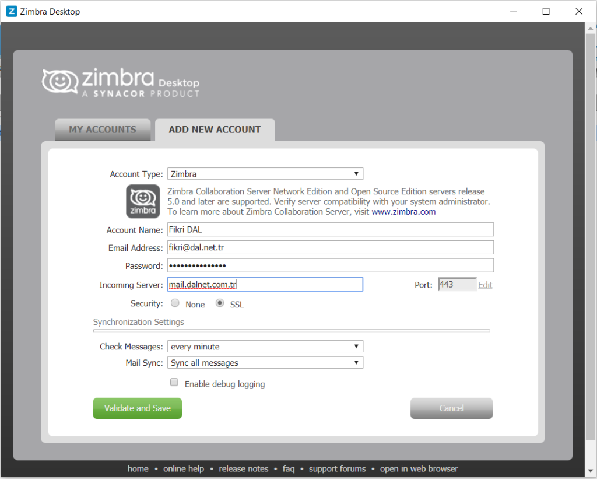The height and width of the screenshot is (479, 597).
Task: Switch to the Add New Account tab
Action: pyautogui.click(x=215, y=130)
